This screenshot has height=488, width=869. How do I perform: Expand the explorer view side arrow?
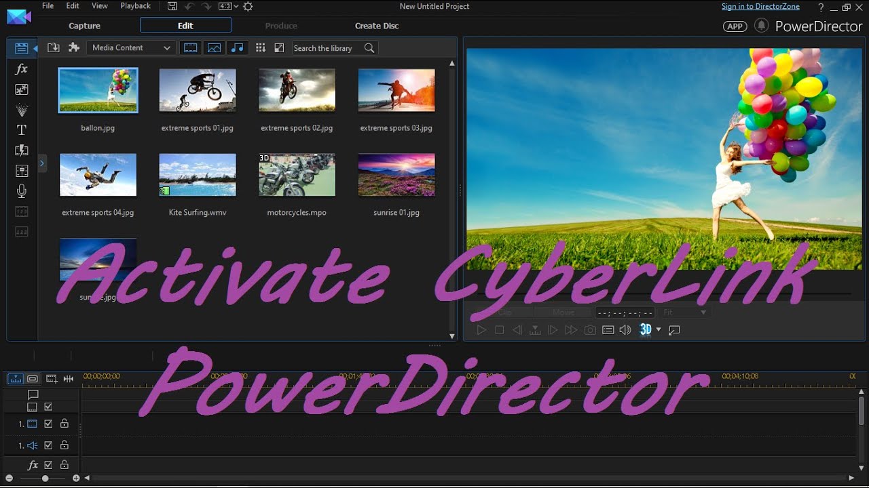pyautogui.click(x=42, y=163)
